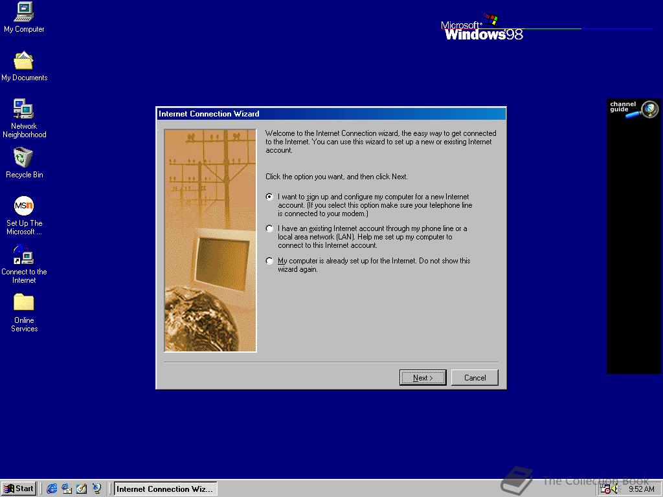663x497 pixels.
Task: Select the My Computer desktop icon
Action: [24, 17]
